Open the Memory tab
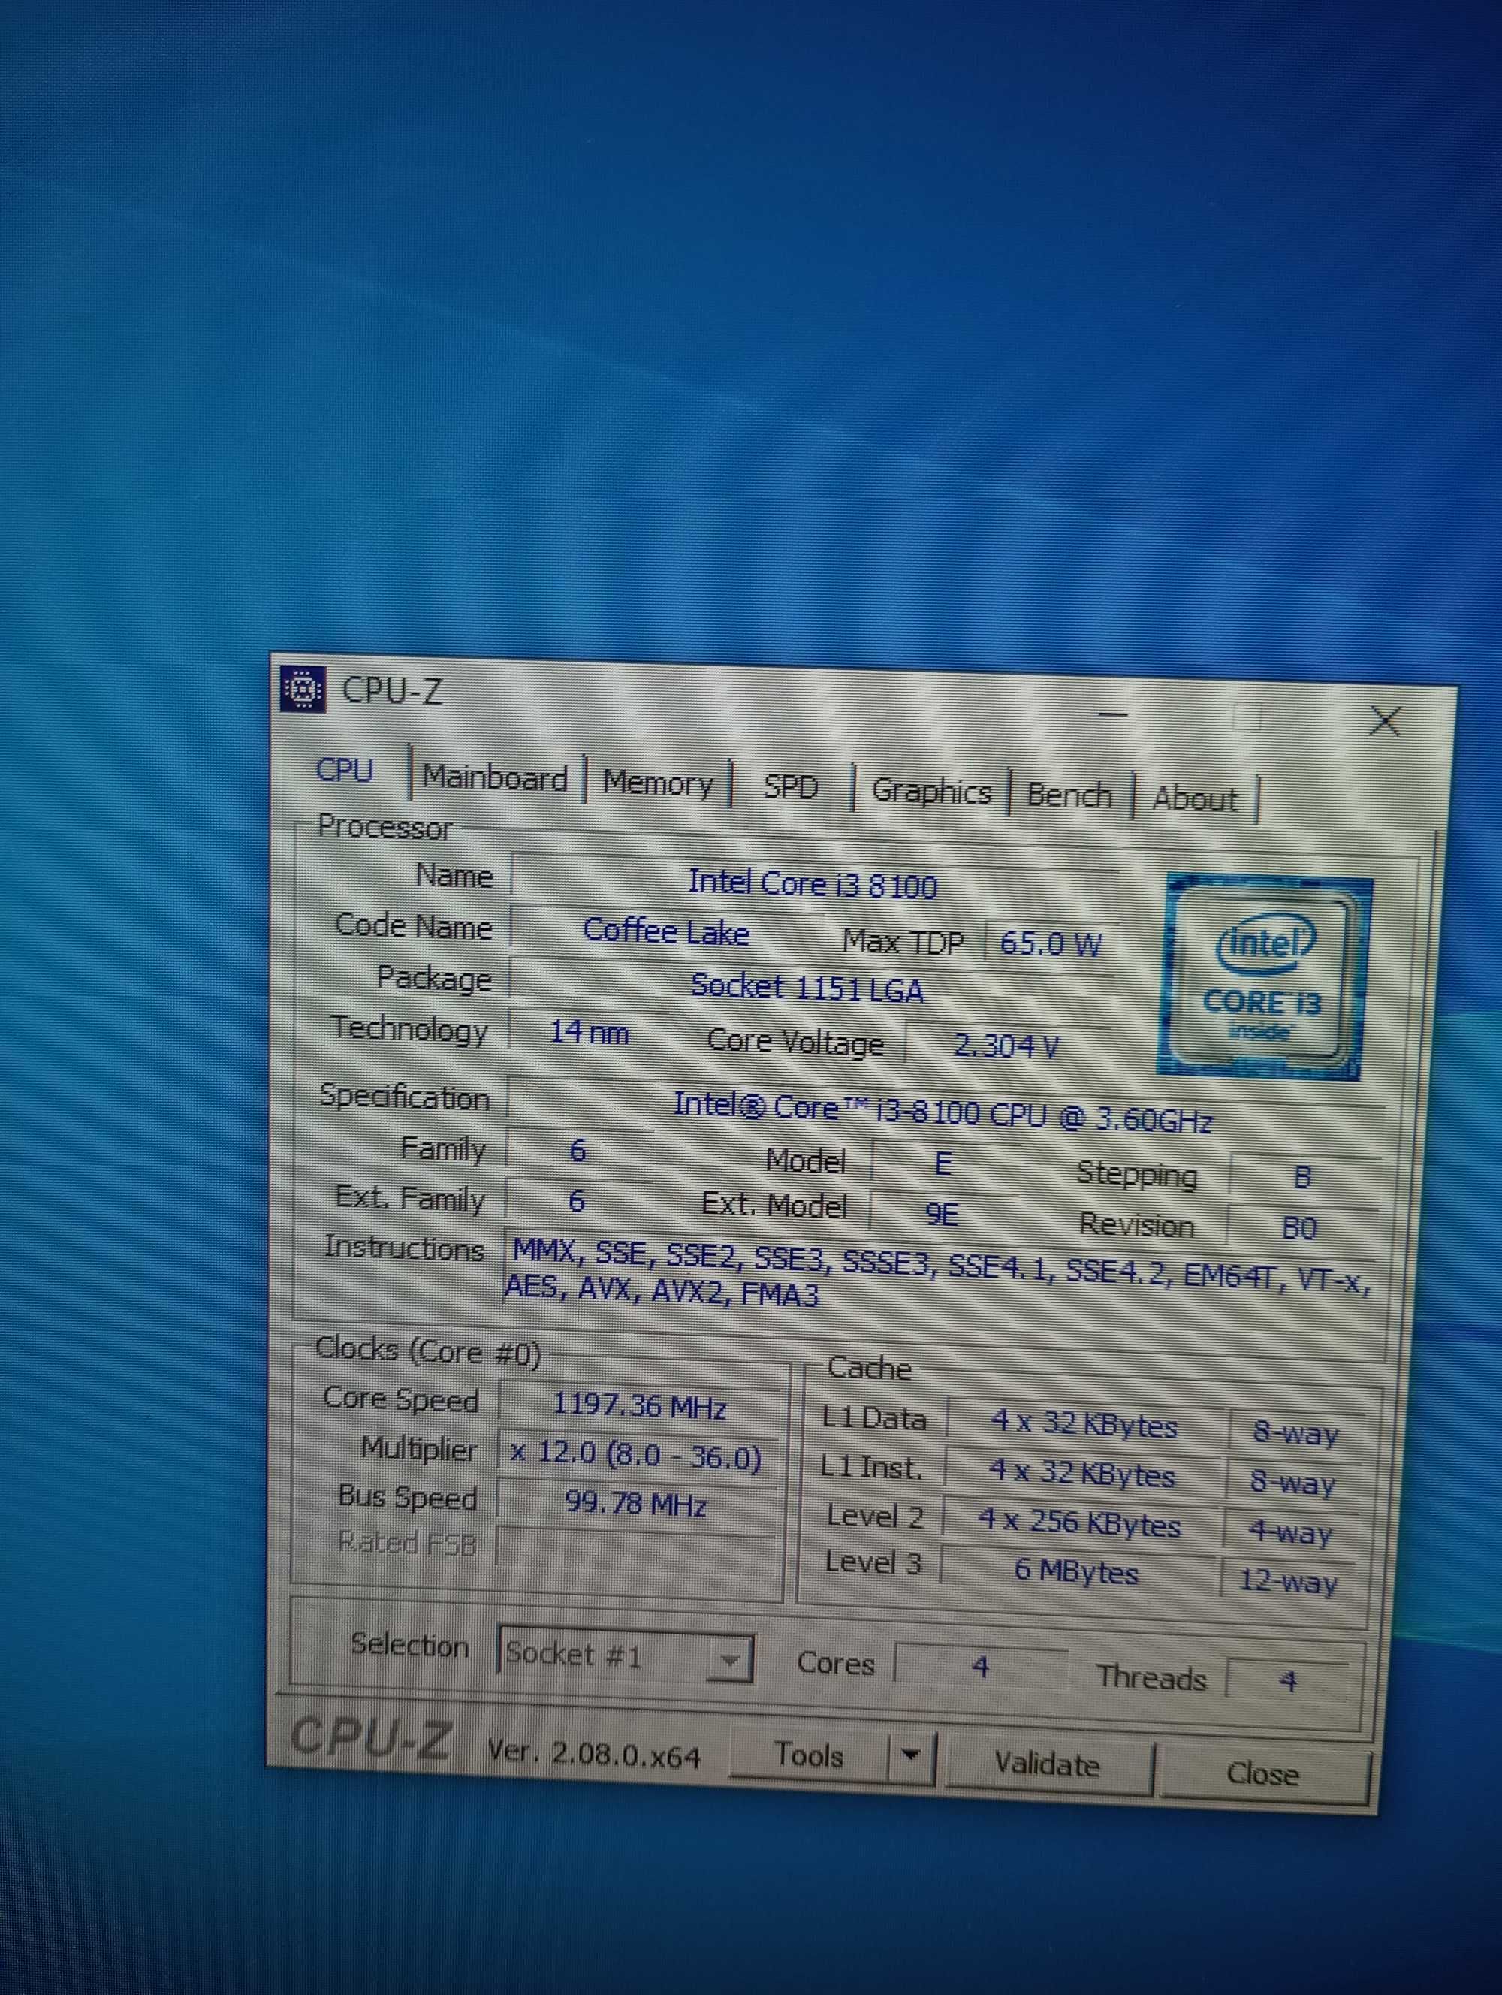Screen dimensions: 1502x1995 657,783
